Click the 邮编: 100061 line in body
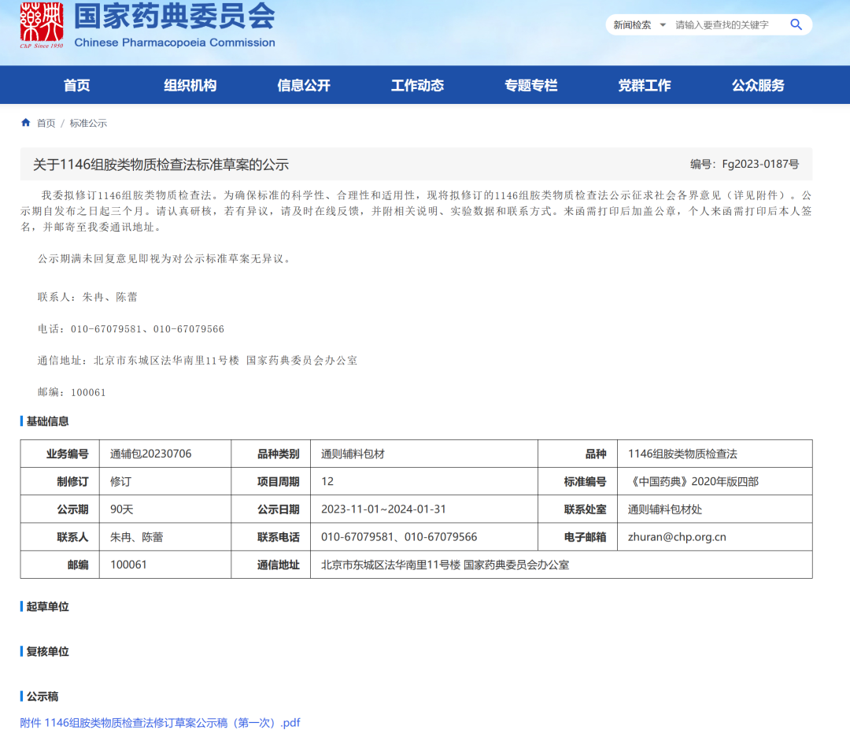This screenshot has height=741, width=850. coord(72,392)
